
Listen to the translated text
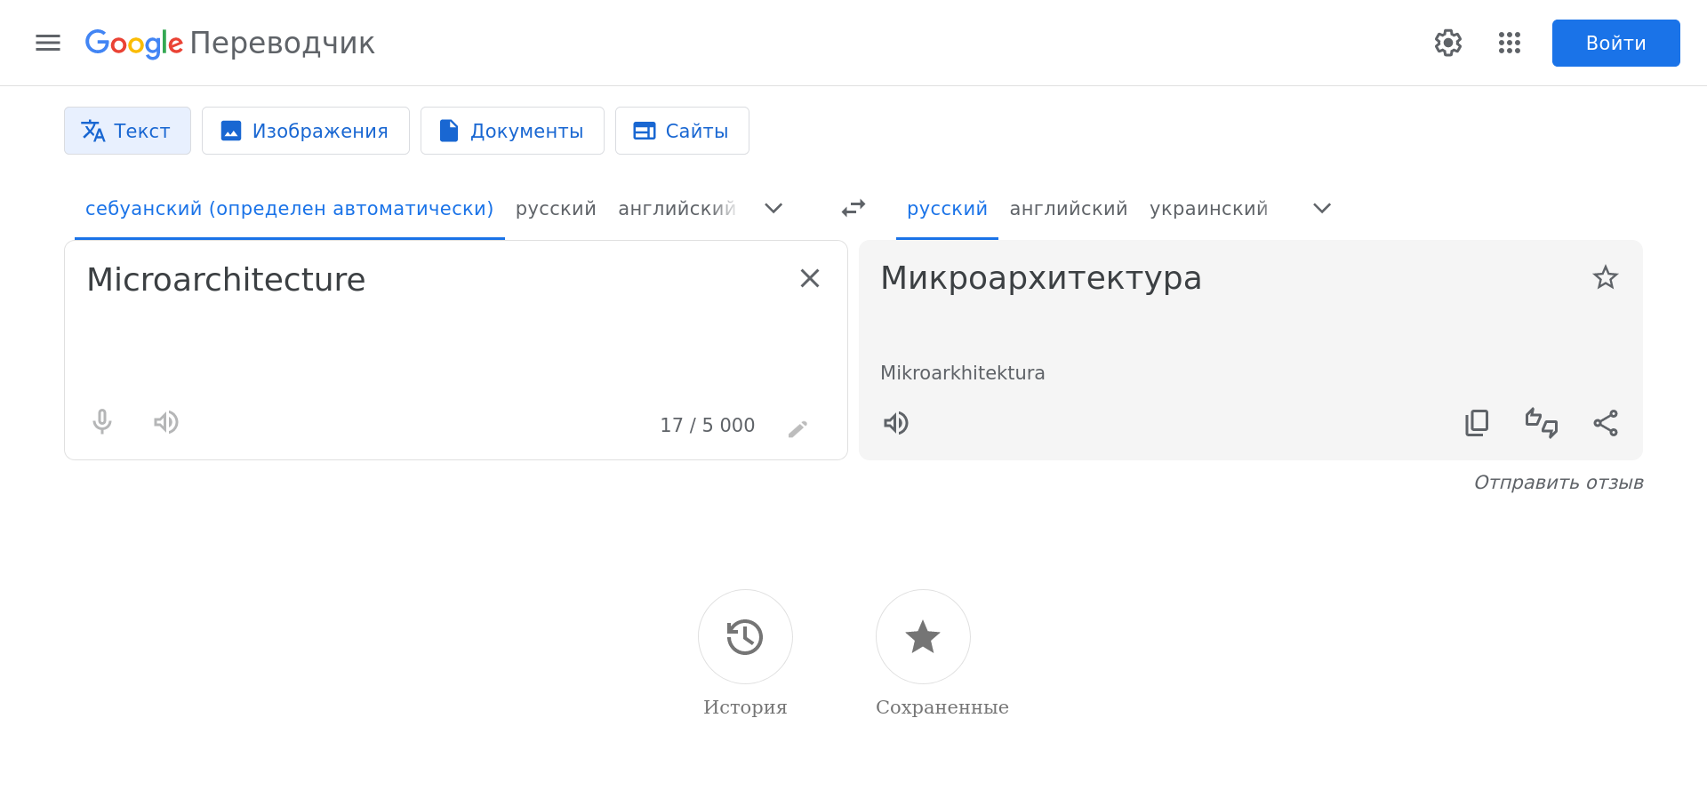(896, 423)
